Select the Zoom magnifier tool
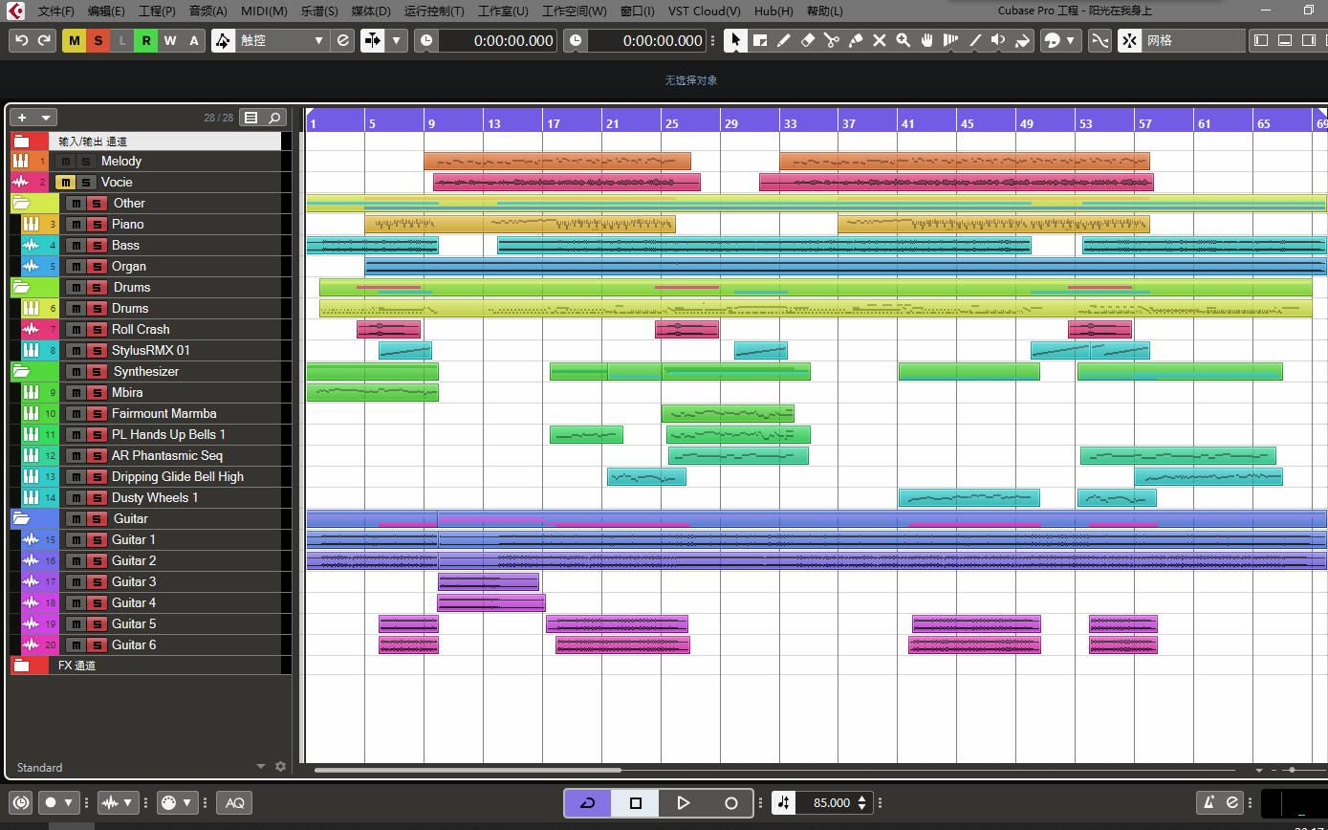 (x=903, y=40)
